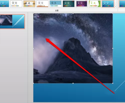Click the 主题 group label
Screen dimensions: 125x103
[57, 10]
